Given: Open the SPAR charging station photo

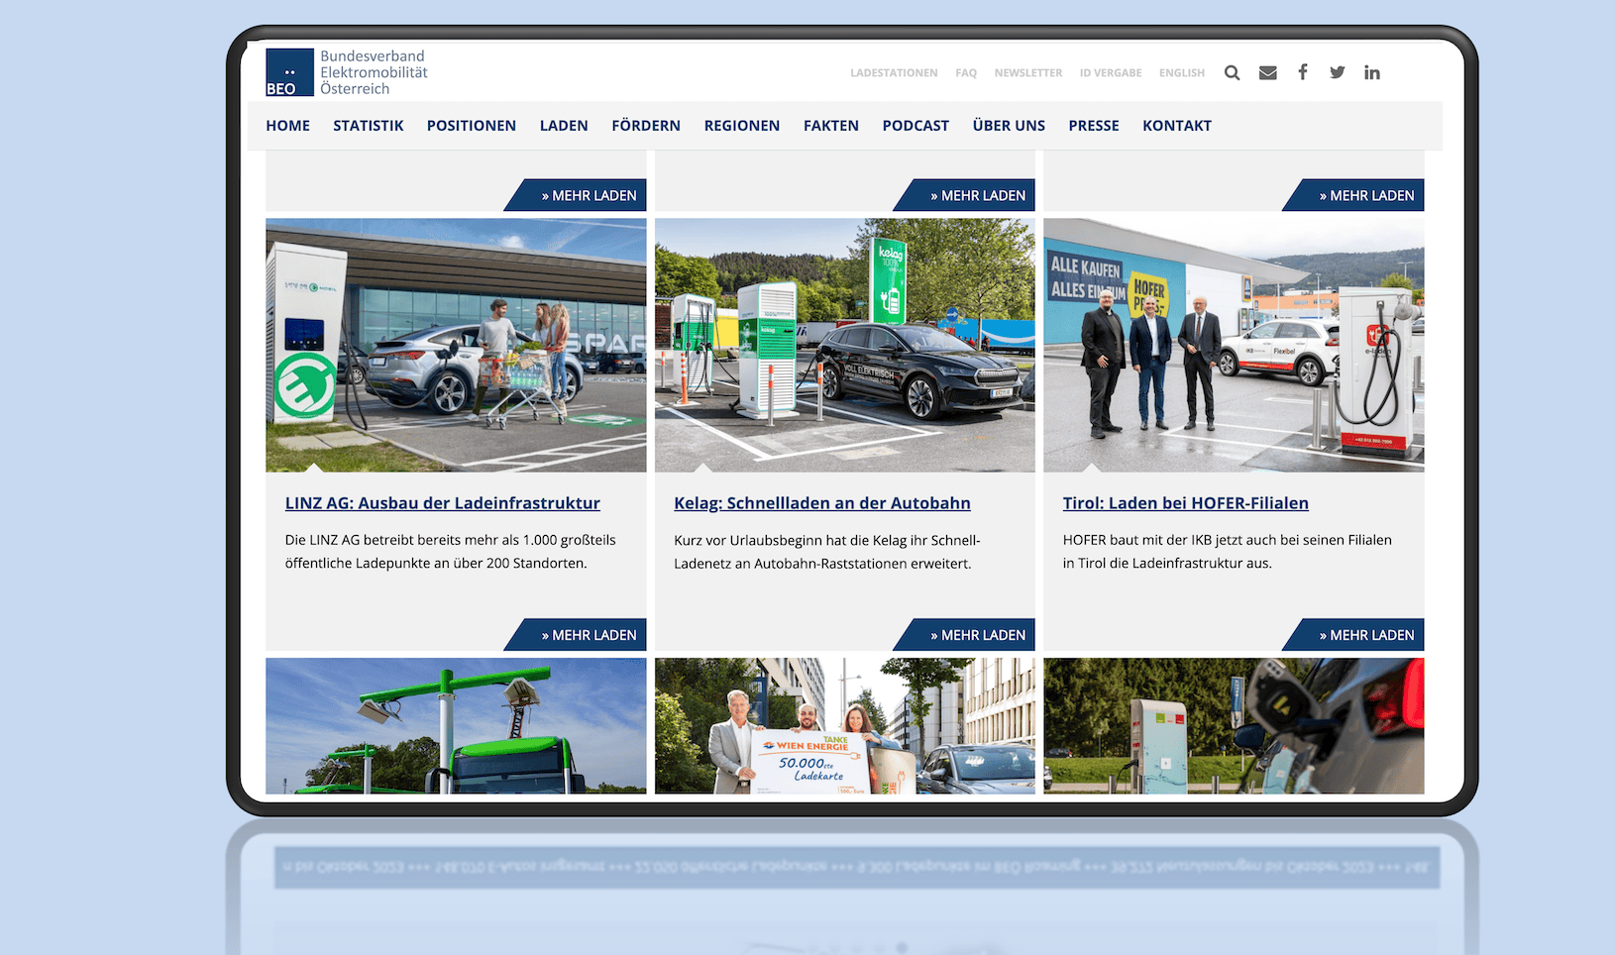Looking at the screenshot, I should click(x=456, y=345).
